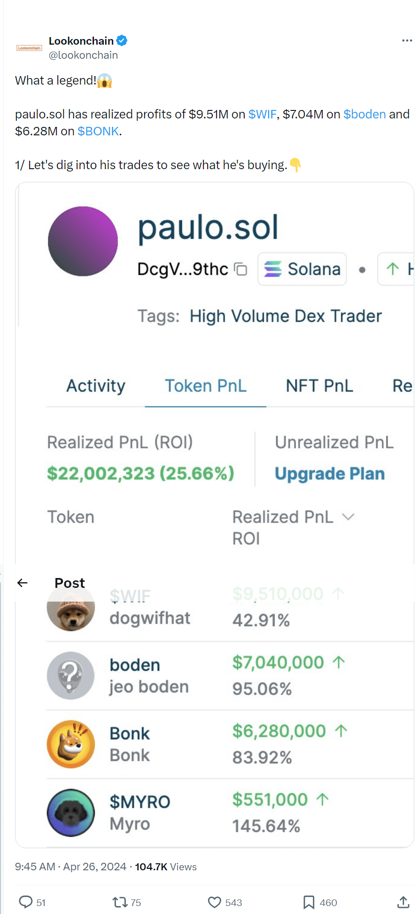The height and width of the screenshot is (914, 418).
Task: Open the $boden cashtag link
Action: point(364,114)
